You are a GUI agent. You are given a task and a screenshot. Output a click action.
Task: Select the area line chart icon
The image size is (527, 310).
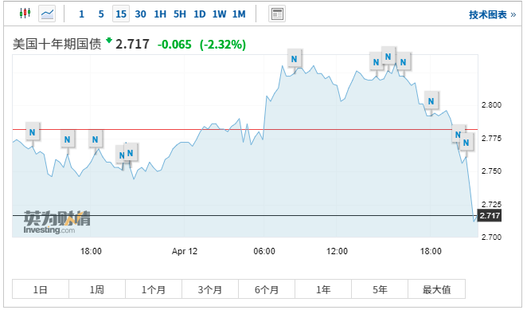point(47,14)
